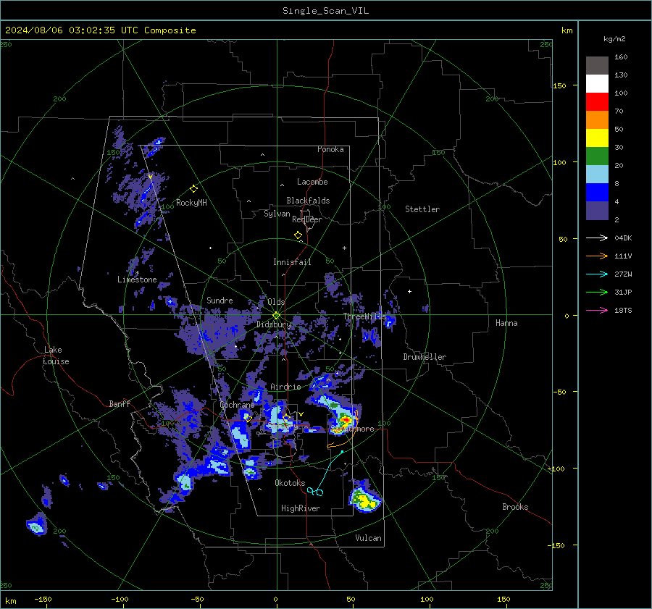
Task: Click the 04DK legend label
Action: click(x=623, y=238)
